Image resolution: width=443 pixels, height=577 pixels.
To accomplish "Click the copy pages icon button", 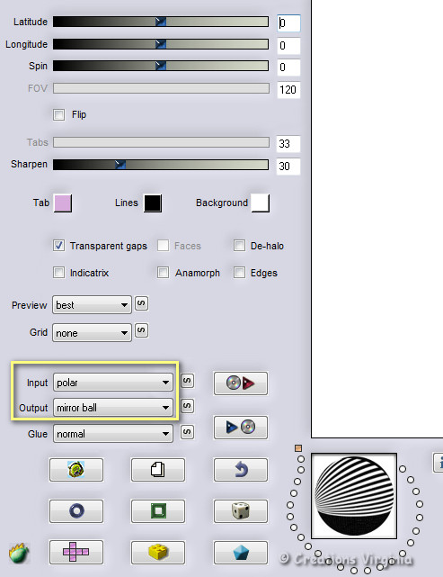I will pyautogui.click(x=158, y=470).
